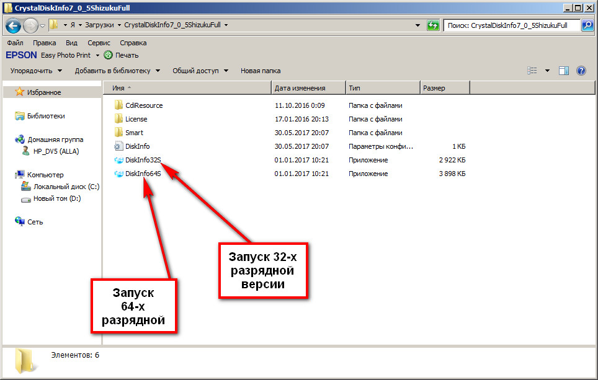Select the file name DiskInfo64S
Viewport: 598px width, 380px height.
coord(143,174)
